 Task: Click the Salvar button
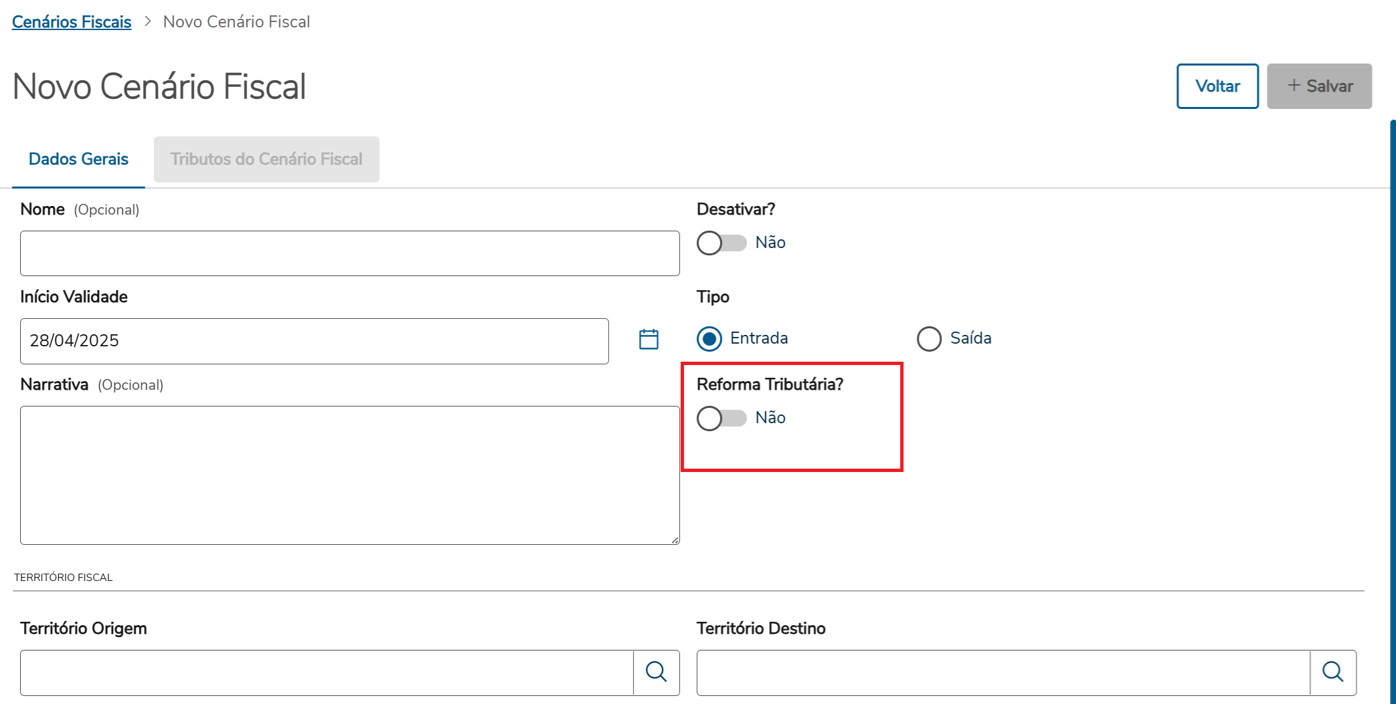tap(1319, 86)
